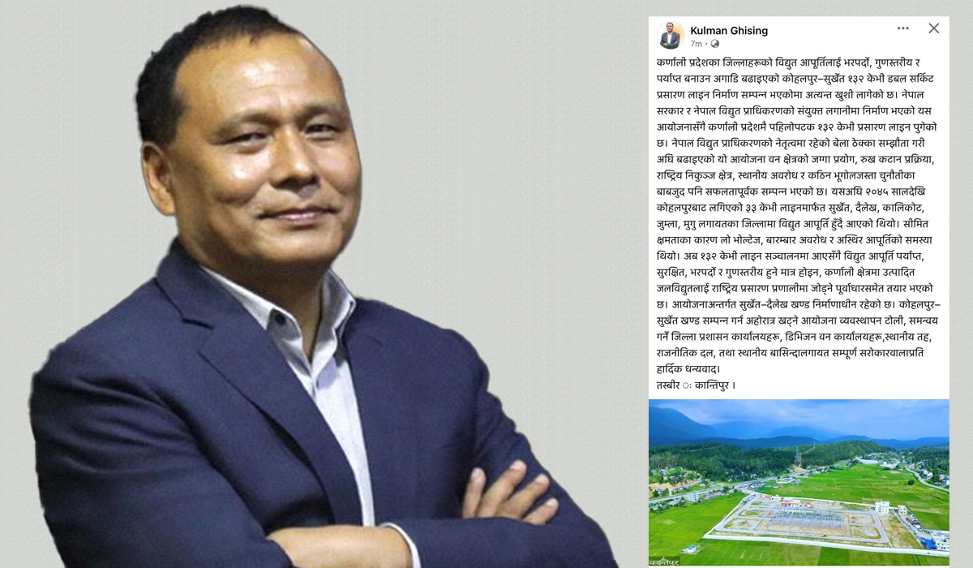
Task: Click the globe public audience icon
Action: pos(714,44)
